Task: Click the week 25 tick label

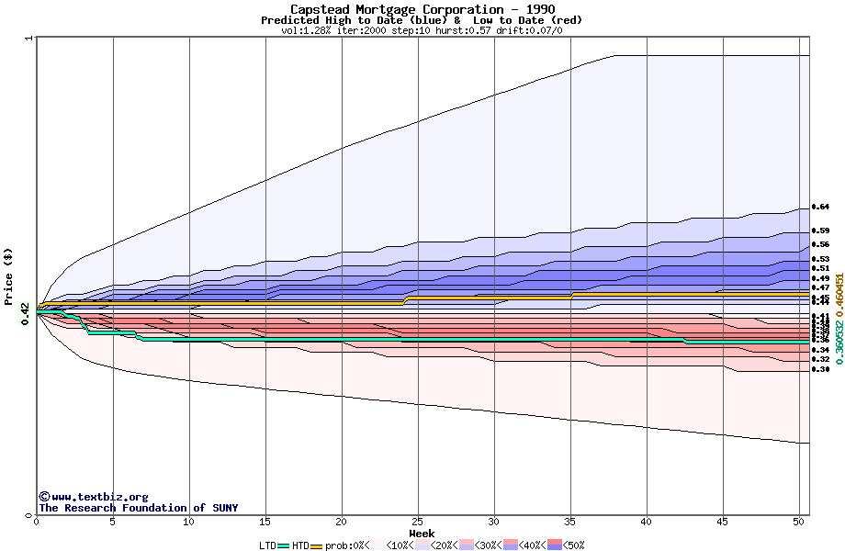Action: tap(418, 522)
